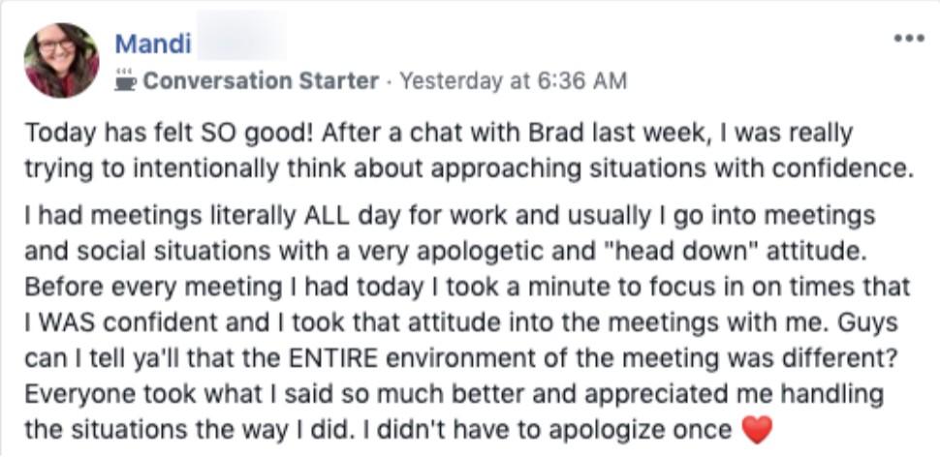Open the three-dot post options menu
The height and width of the screenshot is (459, 940).
coord(909,39)
